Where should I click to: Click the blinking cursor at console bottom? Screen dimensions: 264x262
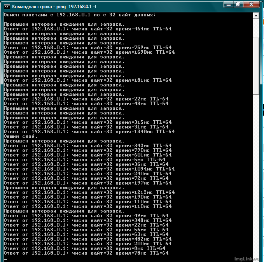coord(5,259)
